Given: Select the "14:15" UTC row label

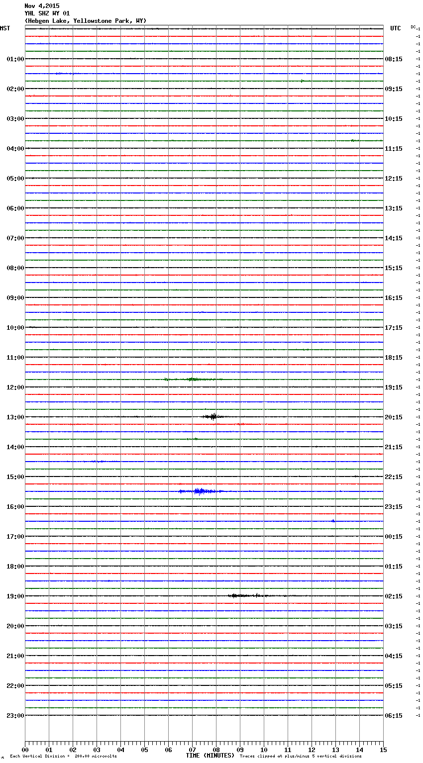Looking at the screenshot, I should [394, 238].
